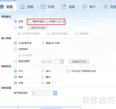Toggle the 空格转换 checkbox

(15, 49)
